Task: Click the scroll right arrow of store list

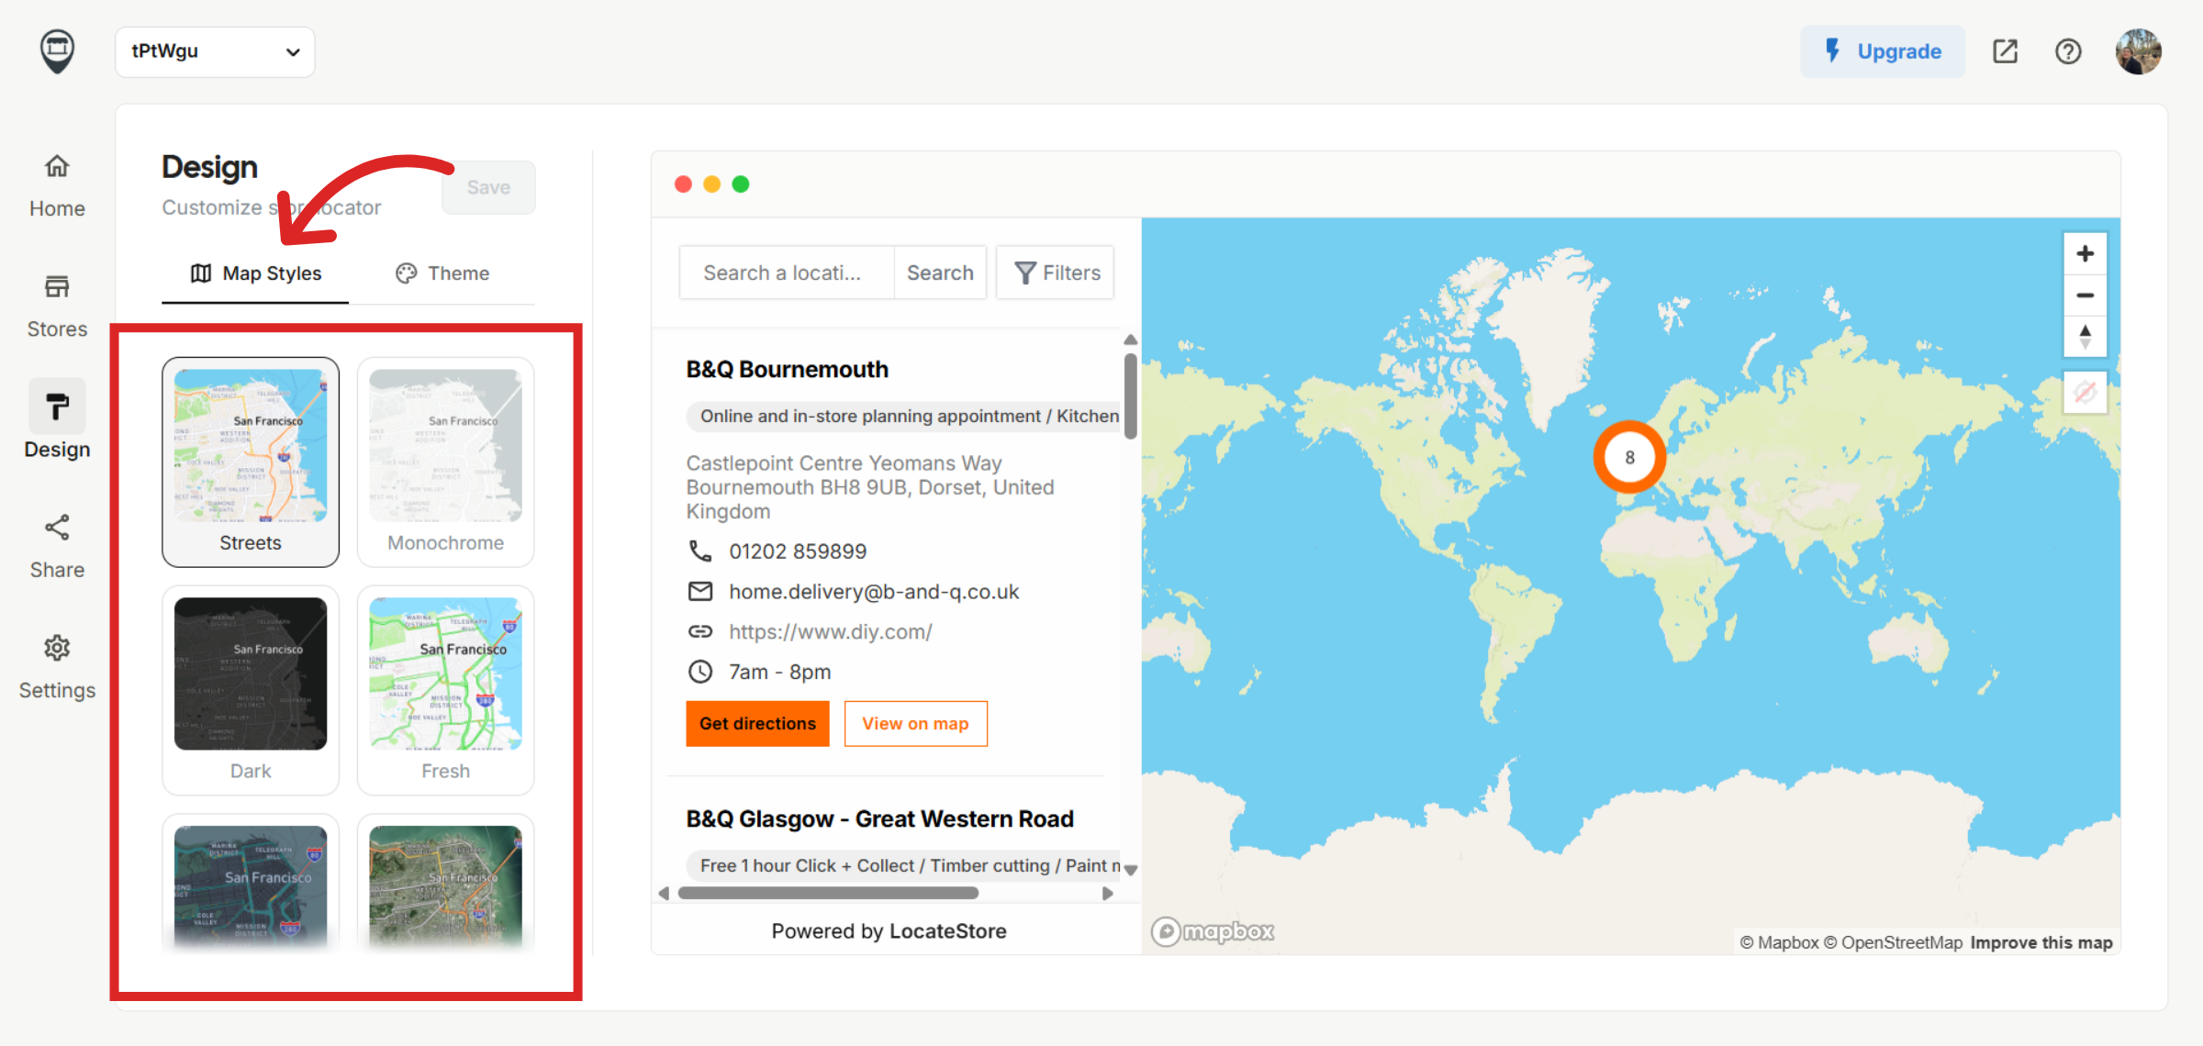Action: [1108, 894]
